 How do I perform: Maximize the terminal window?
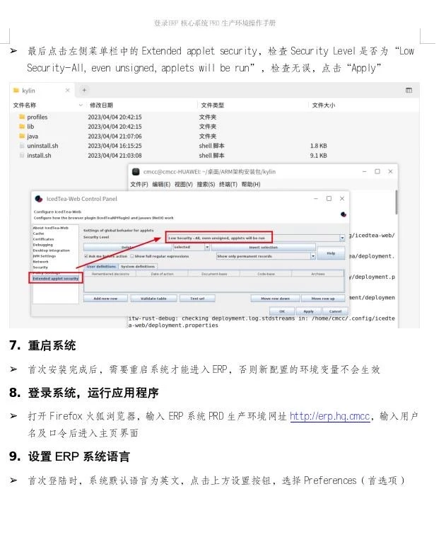[x=377, y=171]
